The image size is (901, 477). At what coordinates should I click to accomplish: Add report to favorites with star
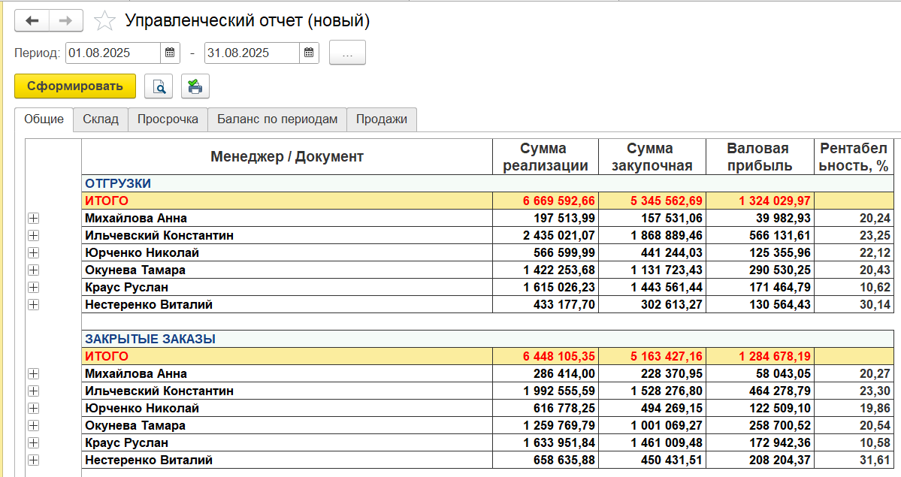coord(104,21)
